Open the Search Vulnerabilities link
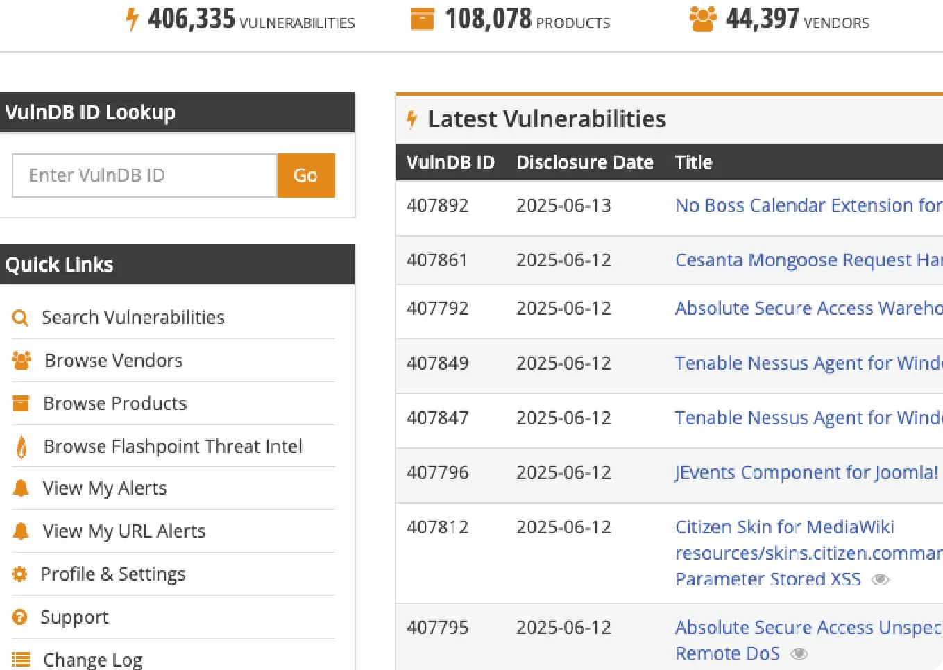Screen dimensions: 943x670 click(x=133, y=318)
